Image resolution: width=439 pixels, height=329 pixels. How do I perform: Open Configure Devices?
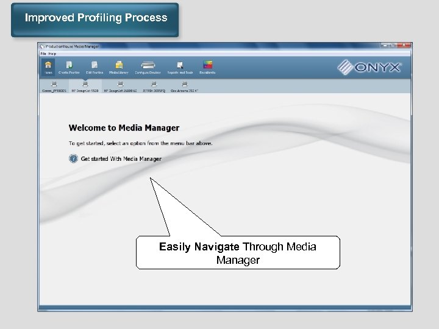[148, 68]
